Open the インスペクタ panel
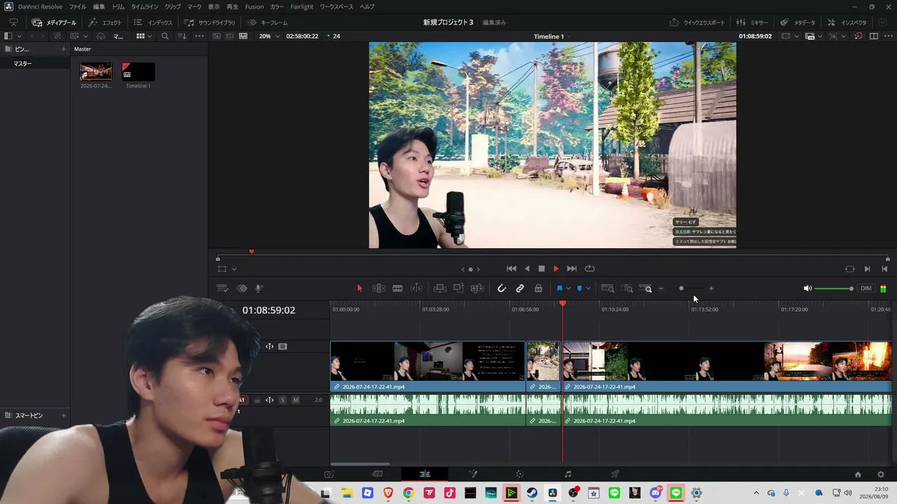 pyautogui.click(x=847, y=22)
